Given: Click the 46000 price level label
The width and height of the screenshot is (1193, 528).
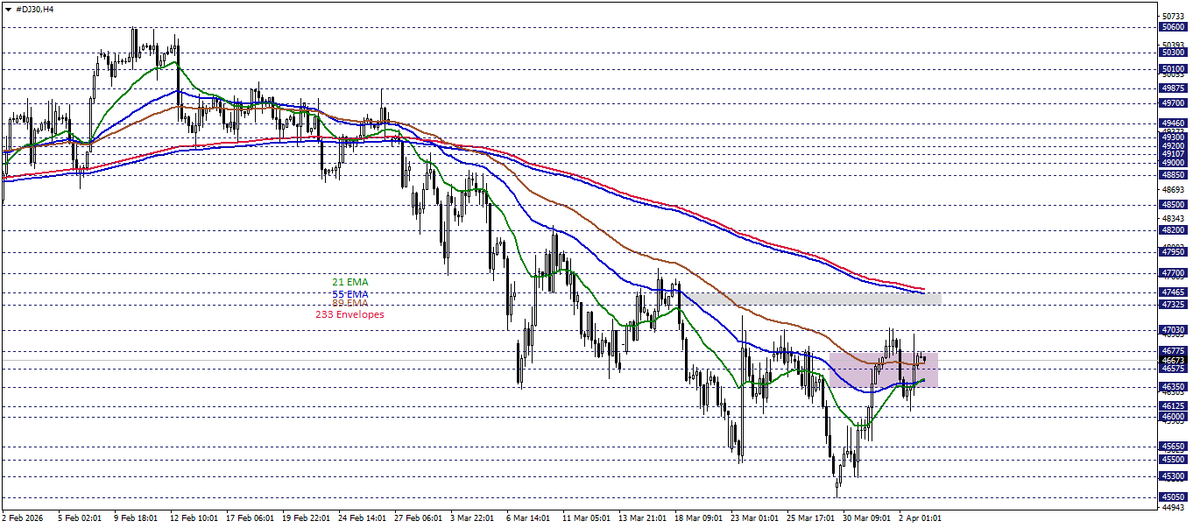Looking at the screenshot, I should point(1173,417).
